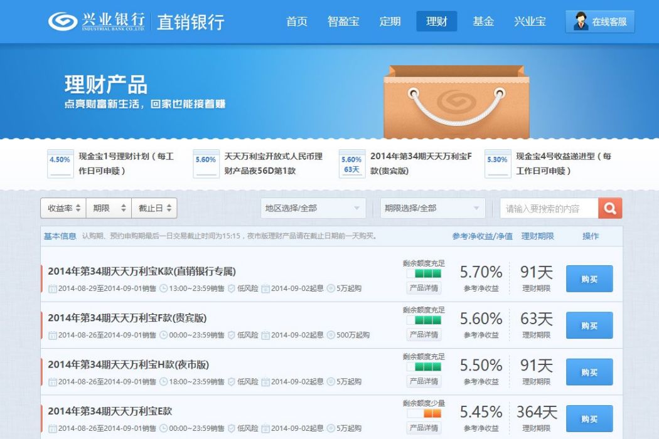The image size is (659, 439).
Task: Click the 5.60% 63天 rate card icon
Action: click(351, 164)
